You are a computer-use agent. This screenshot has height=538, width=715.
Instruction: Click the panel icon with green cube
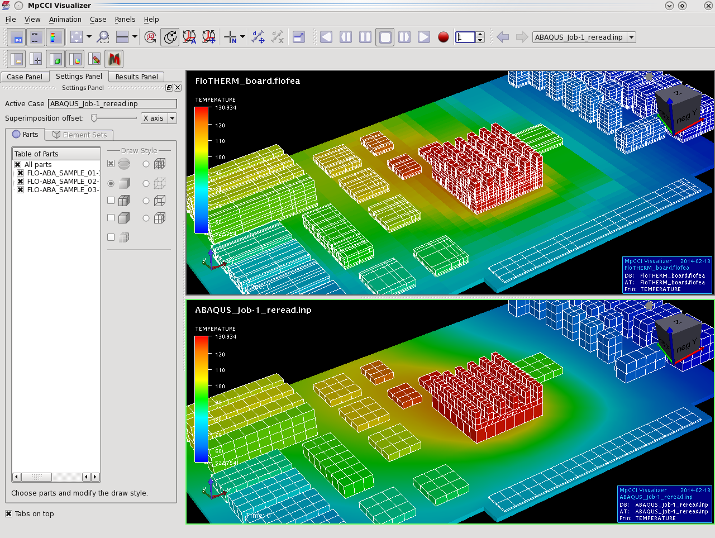tap(55, 59)
